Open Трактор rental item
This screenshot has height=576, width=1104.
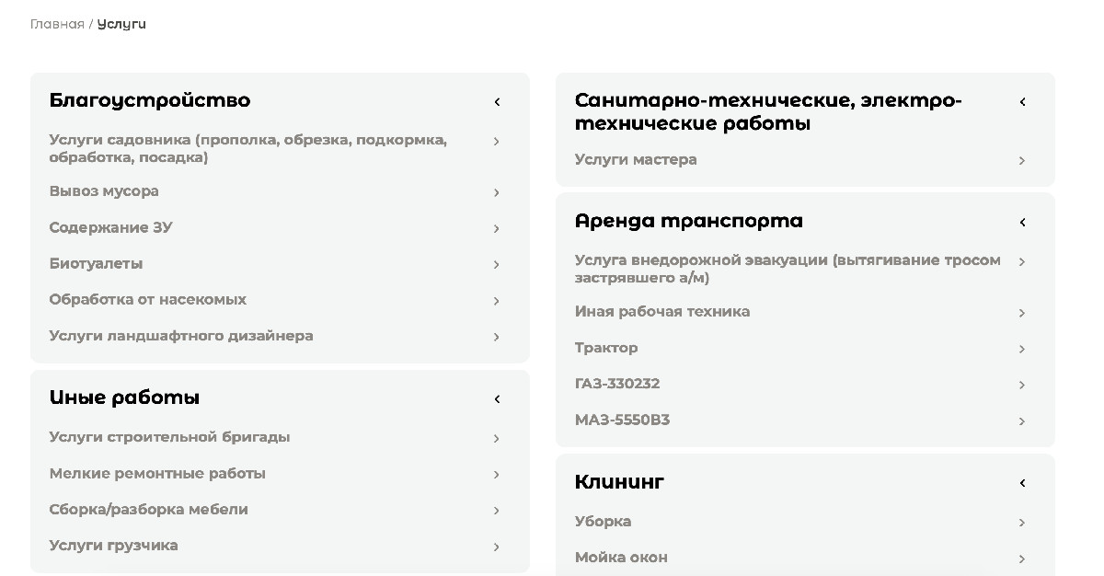point(606,348)
